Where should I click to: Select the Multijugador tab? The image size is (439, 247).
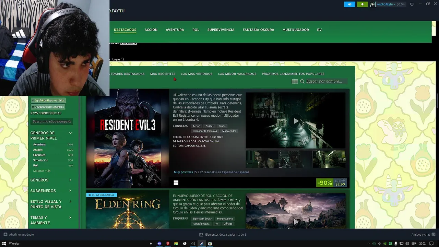(x=296, y=30)
